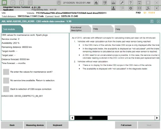Viewport: 161px width, 129px height.
Task: Open help question mark icon
Action: pos(131,3)
